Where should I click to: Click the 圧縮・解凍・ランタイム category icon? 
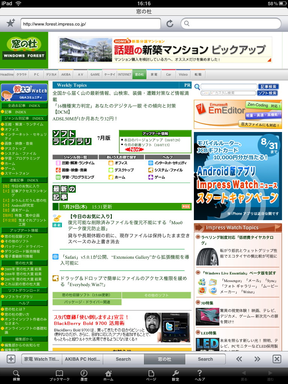[58, 163]
